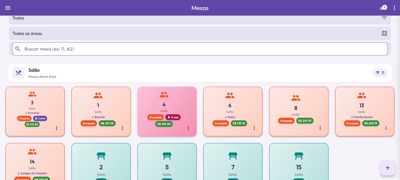Click the Ocupada badge on table 13

[x=352, y=123]
